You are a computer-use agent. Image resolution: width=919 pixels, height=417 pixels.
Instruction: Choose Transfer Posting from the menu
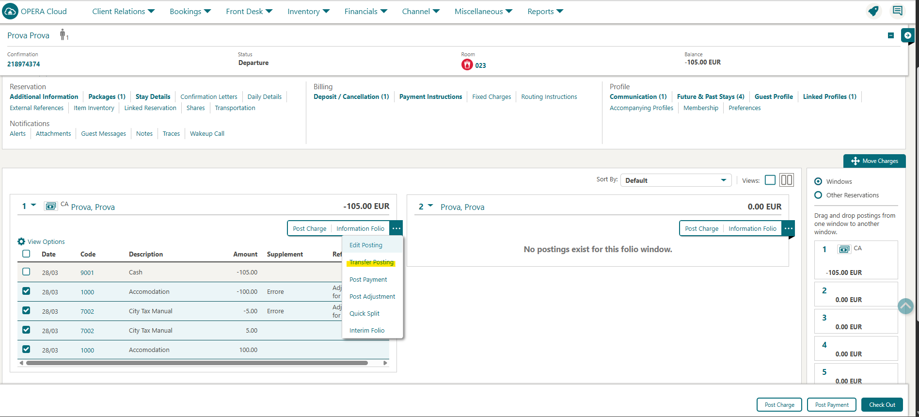[371, 262]
